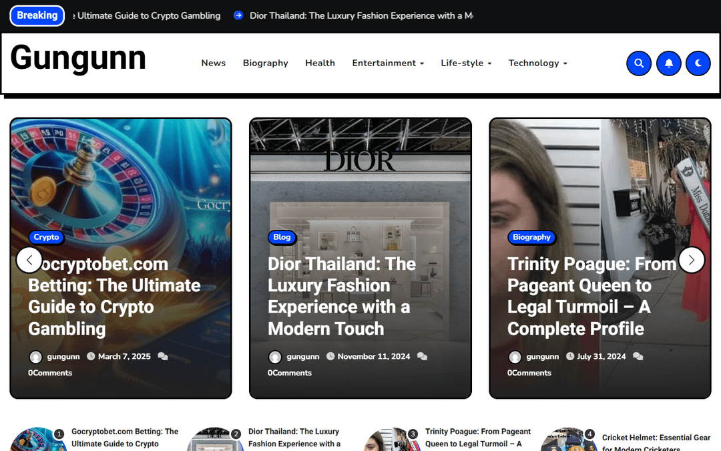Viewport: 721px width, 451px height.
Task: Expand the Life-style dropdown menu
Action: pos(466,63)
